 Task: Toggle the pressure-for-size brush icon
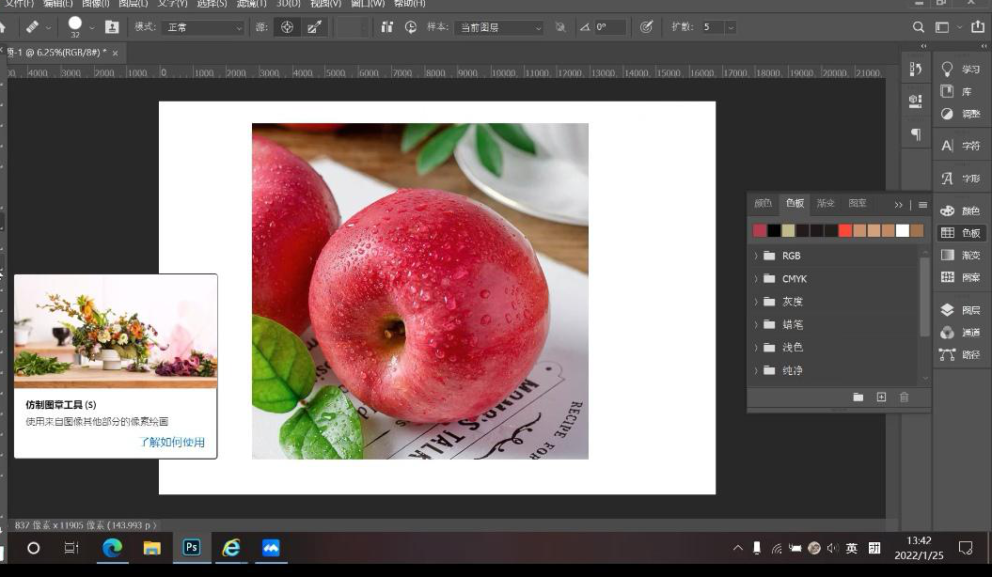click(x=645, y=27)
